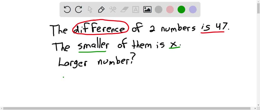
Task: Click the scroll up arrow at top right
Action: 258,2
